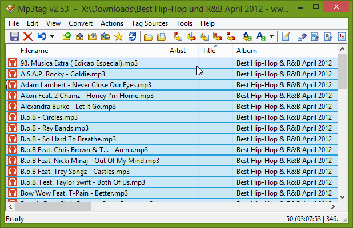
Task: Click horizontal scrollbar right arrow
Action: pyautogui.click(x=333, y=207)
